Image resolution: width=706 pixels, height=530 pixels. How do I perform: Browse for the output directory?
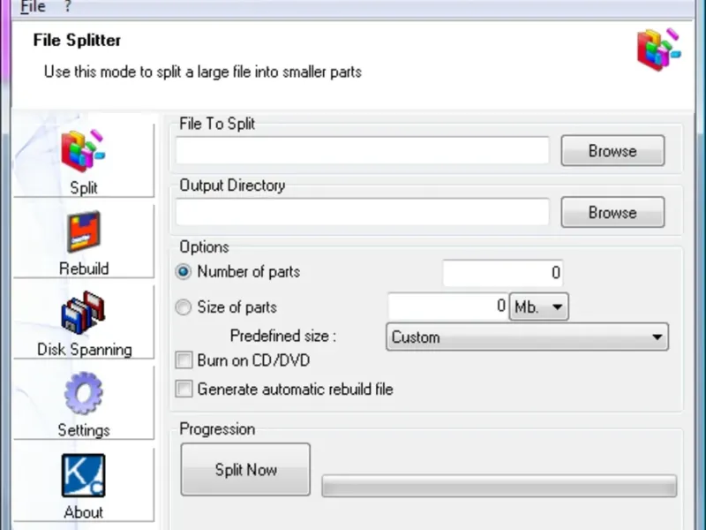coord(612,212)
